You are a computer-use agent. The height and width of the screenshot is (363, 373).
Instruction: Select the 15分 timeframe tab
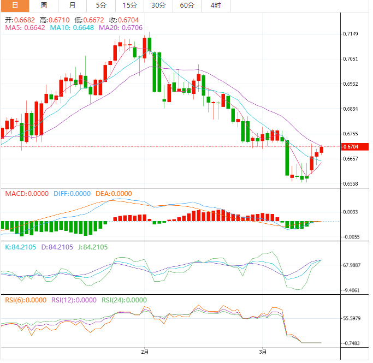(x=129, y=5)
